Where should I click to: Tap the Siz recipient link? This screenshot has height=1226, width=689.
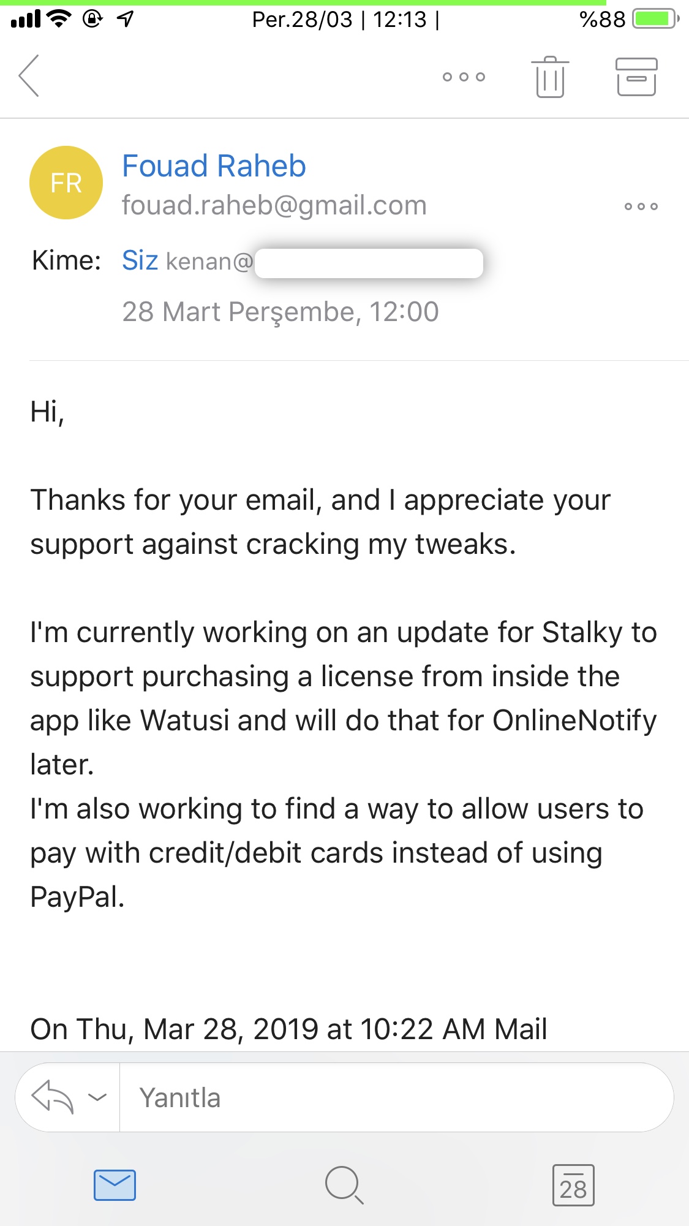pos(140,260)
